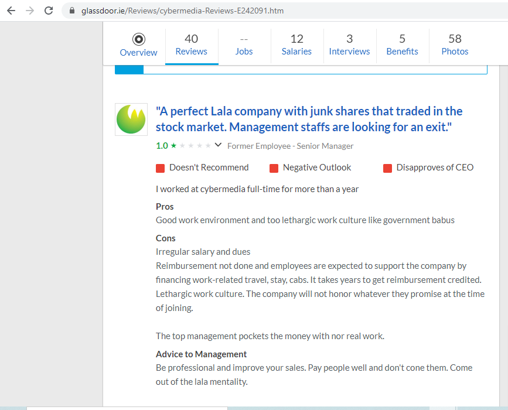Click the red Disapproves of CEO square
This screenshot has width=508, height=410.
click(387, 169)
